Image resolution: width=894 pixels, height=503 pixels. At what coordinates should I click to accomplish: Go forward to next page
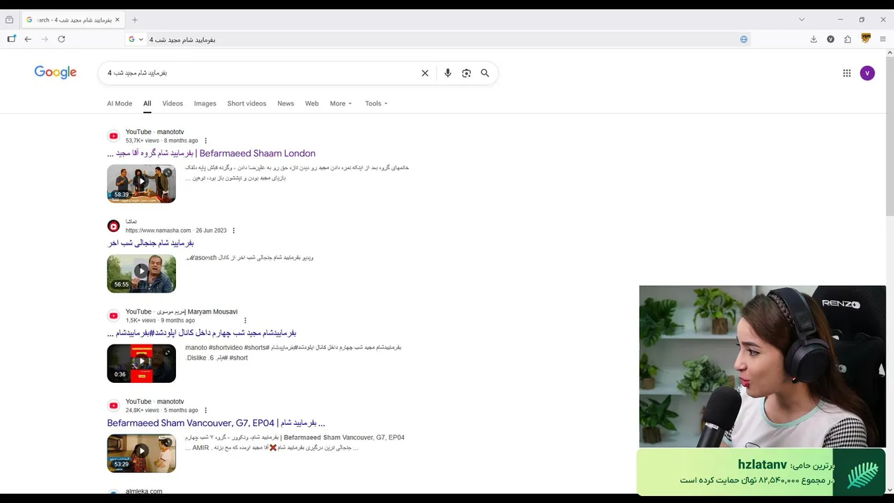point(45,39)
